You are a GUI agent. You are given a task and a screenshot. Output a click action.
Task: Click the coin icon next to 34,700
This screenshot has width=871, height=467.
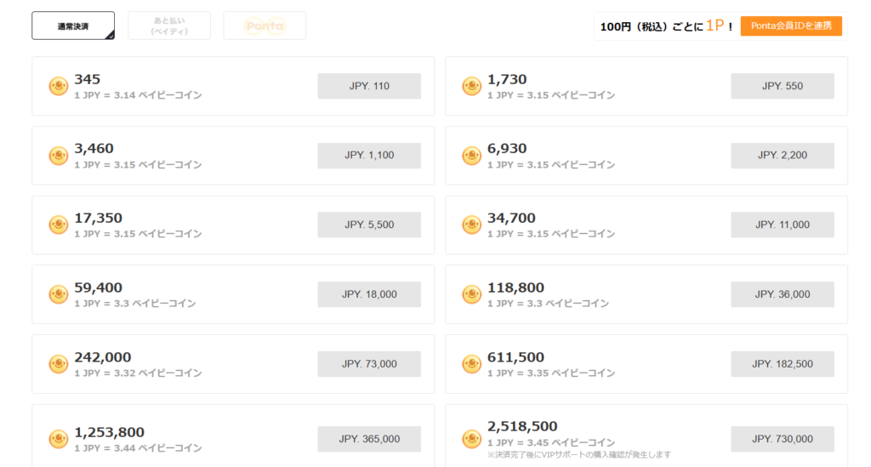[471, 225]
